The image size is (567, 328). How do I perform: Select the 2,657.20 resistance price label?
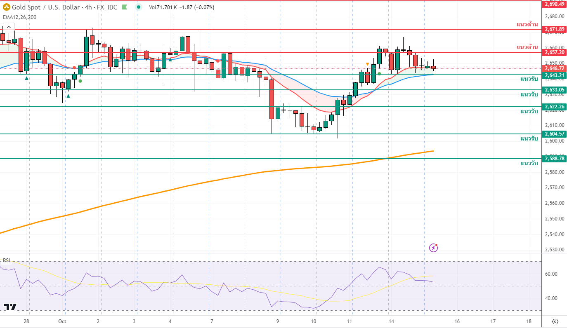coord(554,52)
